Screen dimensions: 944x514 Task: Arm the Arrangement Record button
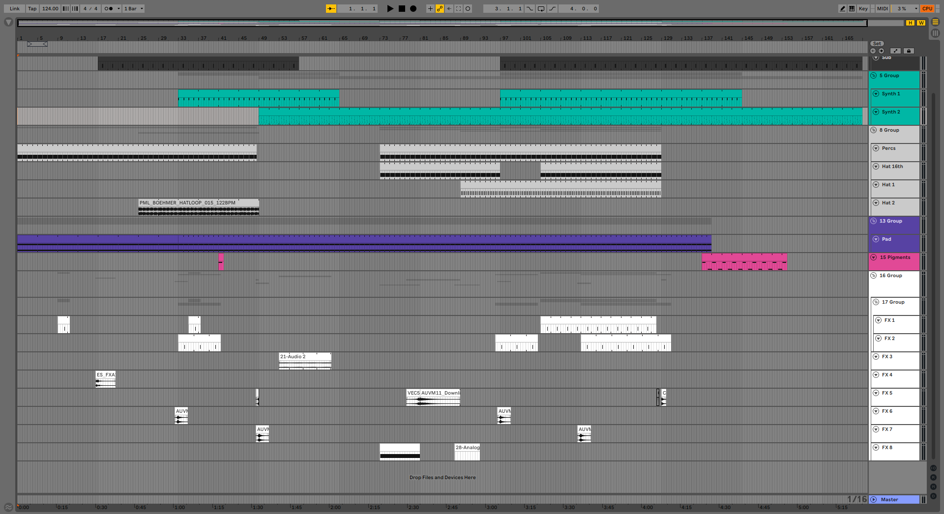click(413, 8)
